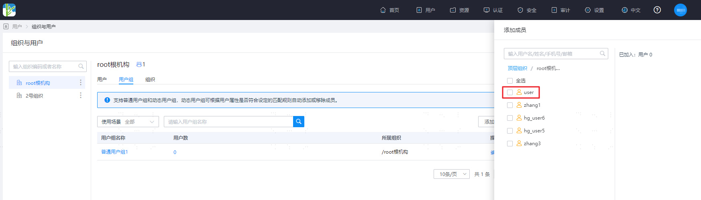Image resolution: width=701 pixels, height=200 pixels.
Task: Open the 中文 language selector
Action: (631, 10)
